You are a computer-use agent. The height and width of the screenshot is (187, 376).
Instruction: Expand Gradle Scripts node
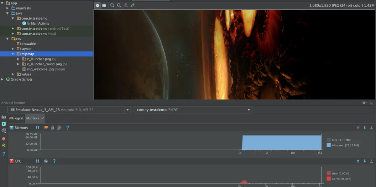[3, 79]
